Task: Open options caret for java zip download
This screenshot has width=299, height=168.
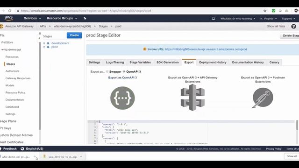Action: 81,157
